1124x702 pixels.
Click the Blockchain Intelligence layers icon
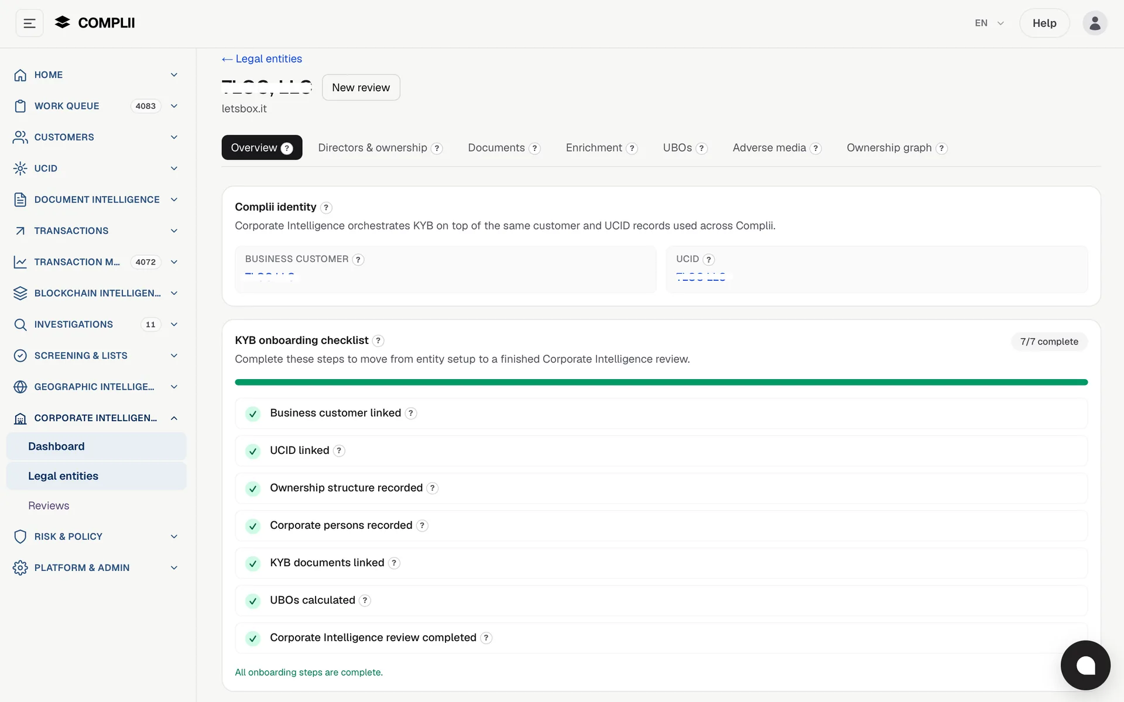tap(20, 293)
